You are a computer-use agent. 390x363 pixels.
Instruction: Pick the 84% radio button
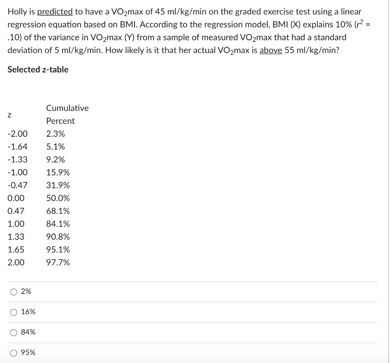14,332
